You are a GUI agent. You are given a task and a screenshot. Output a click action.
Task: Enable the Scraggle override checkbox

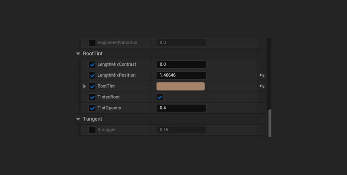(x=92, y=130)
